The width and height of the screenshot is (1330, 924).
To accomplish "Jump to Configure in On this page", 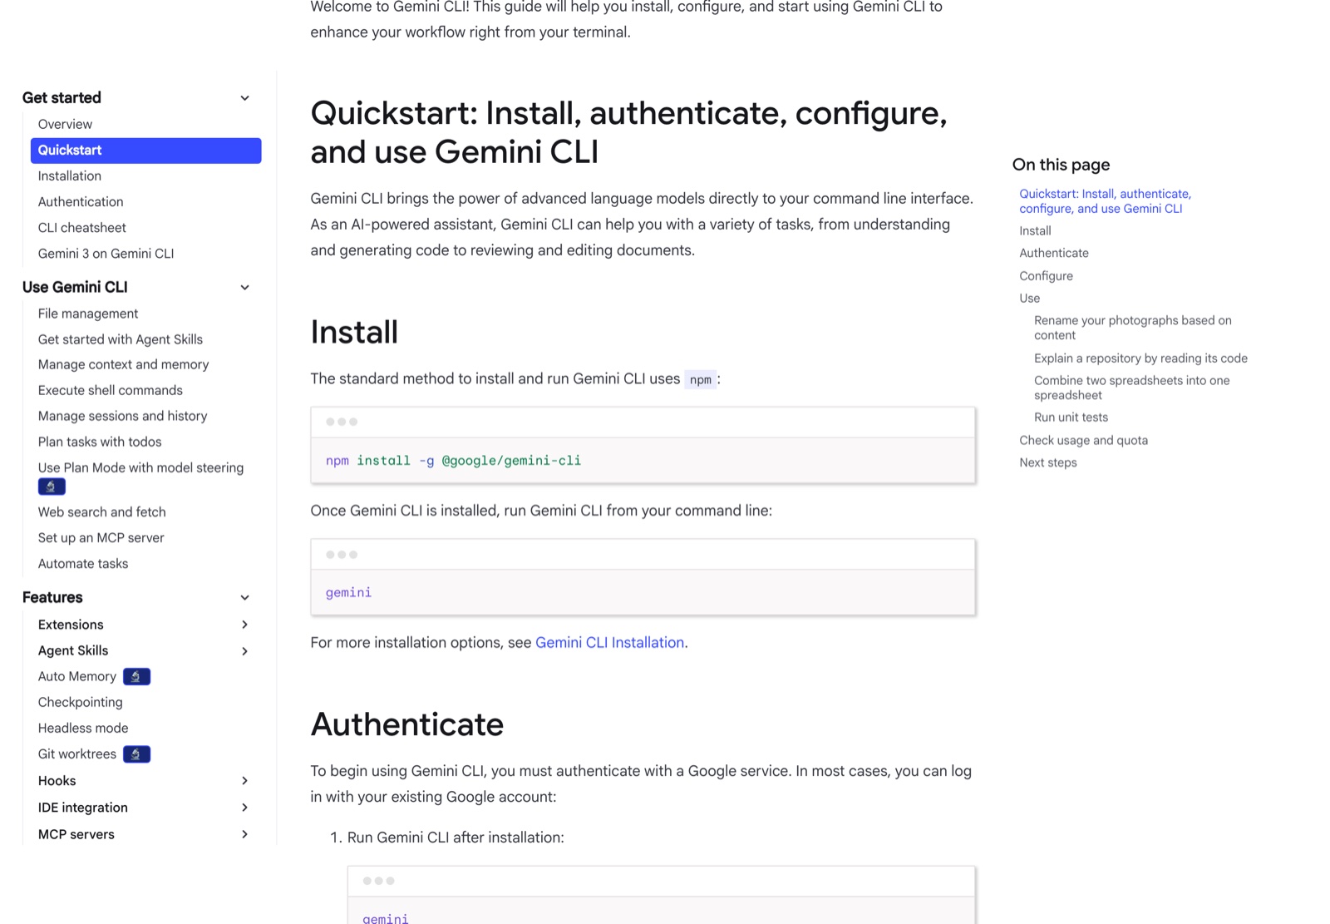I will [x=1046, y=275].
